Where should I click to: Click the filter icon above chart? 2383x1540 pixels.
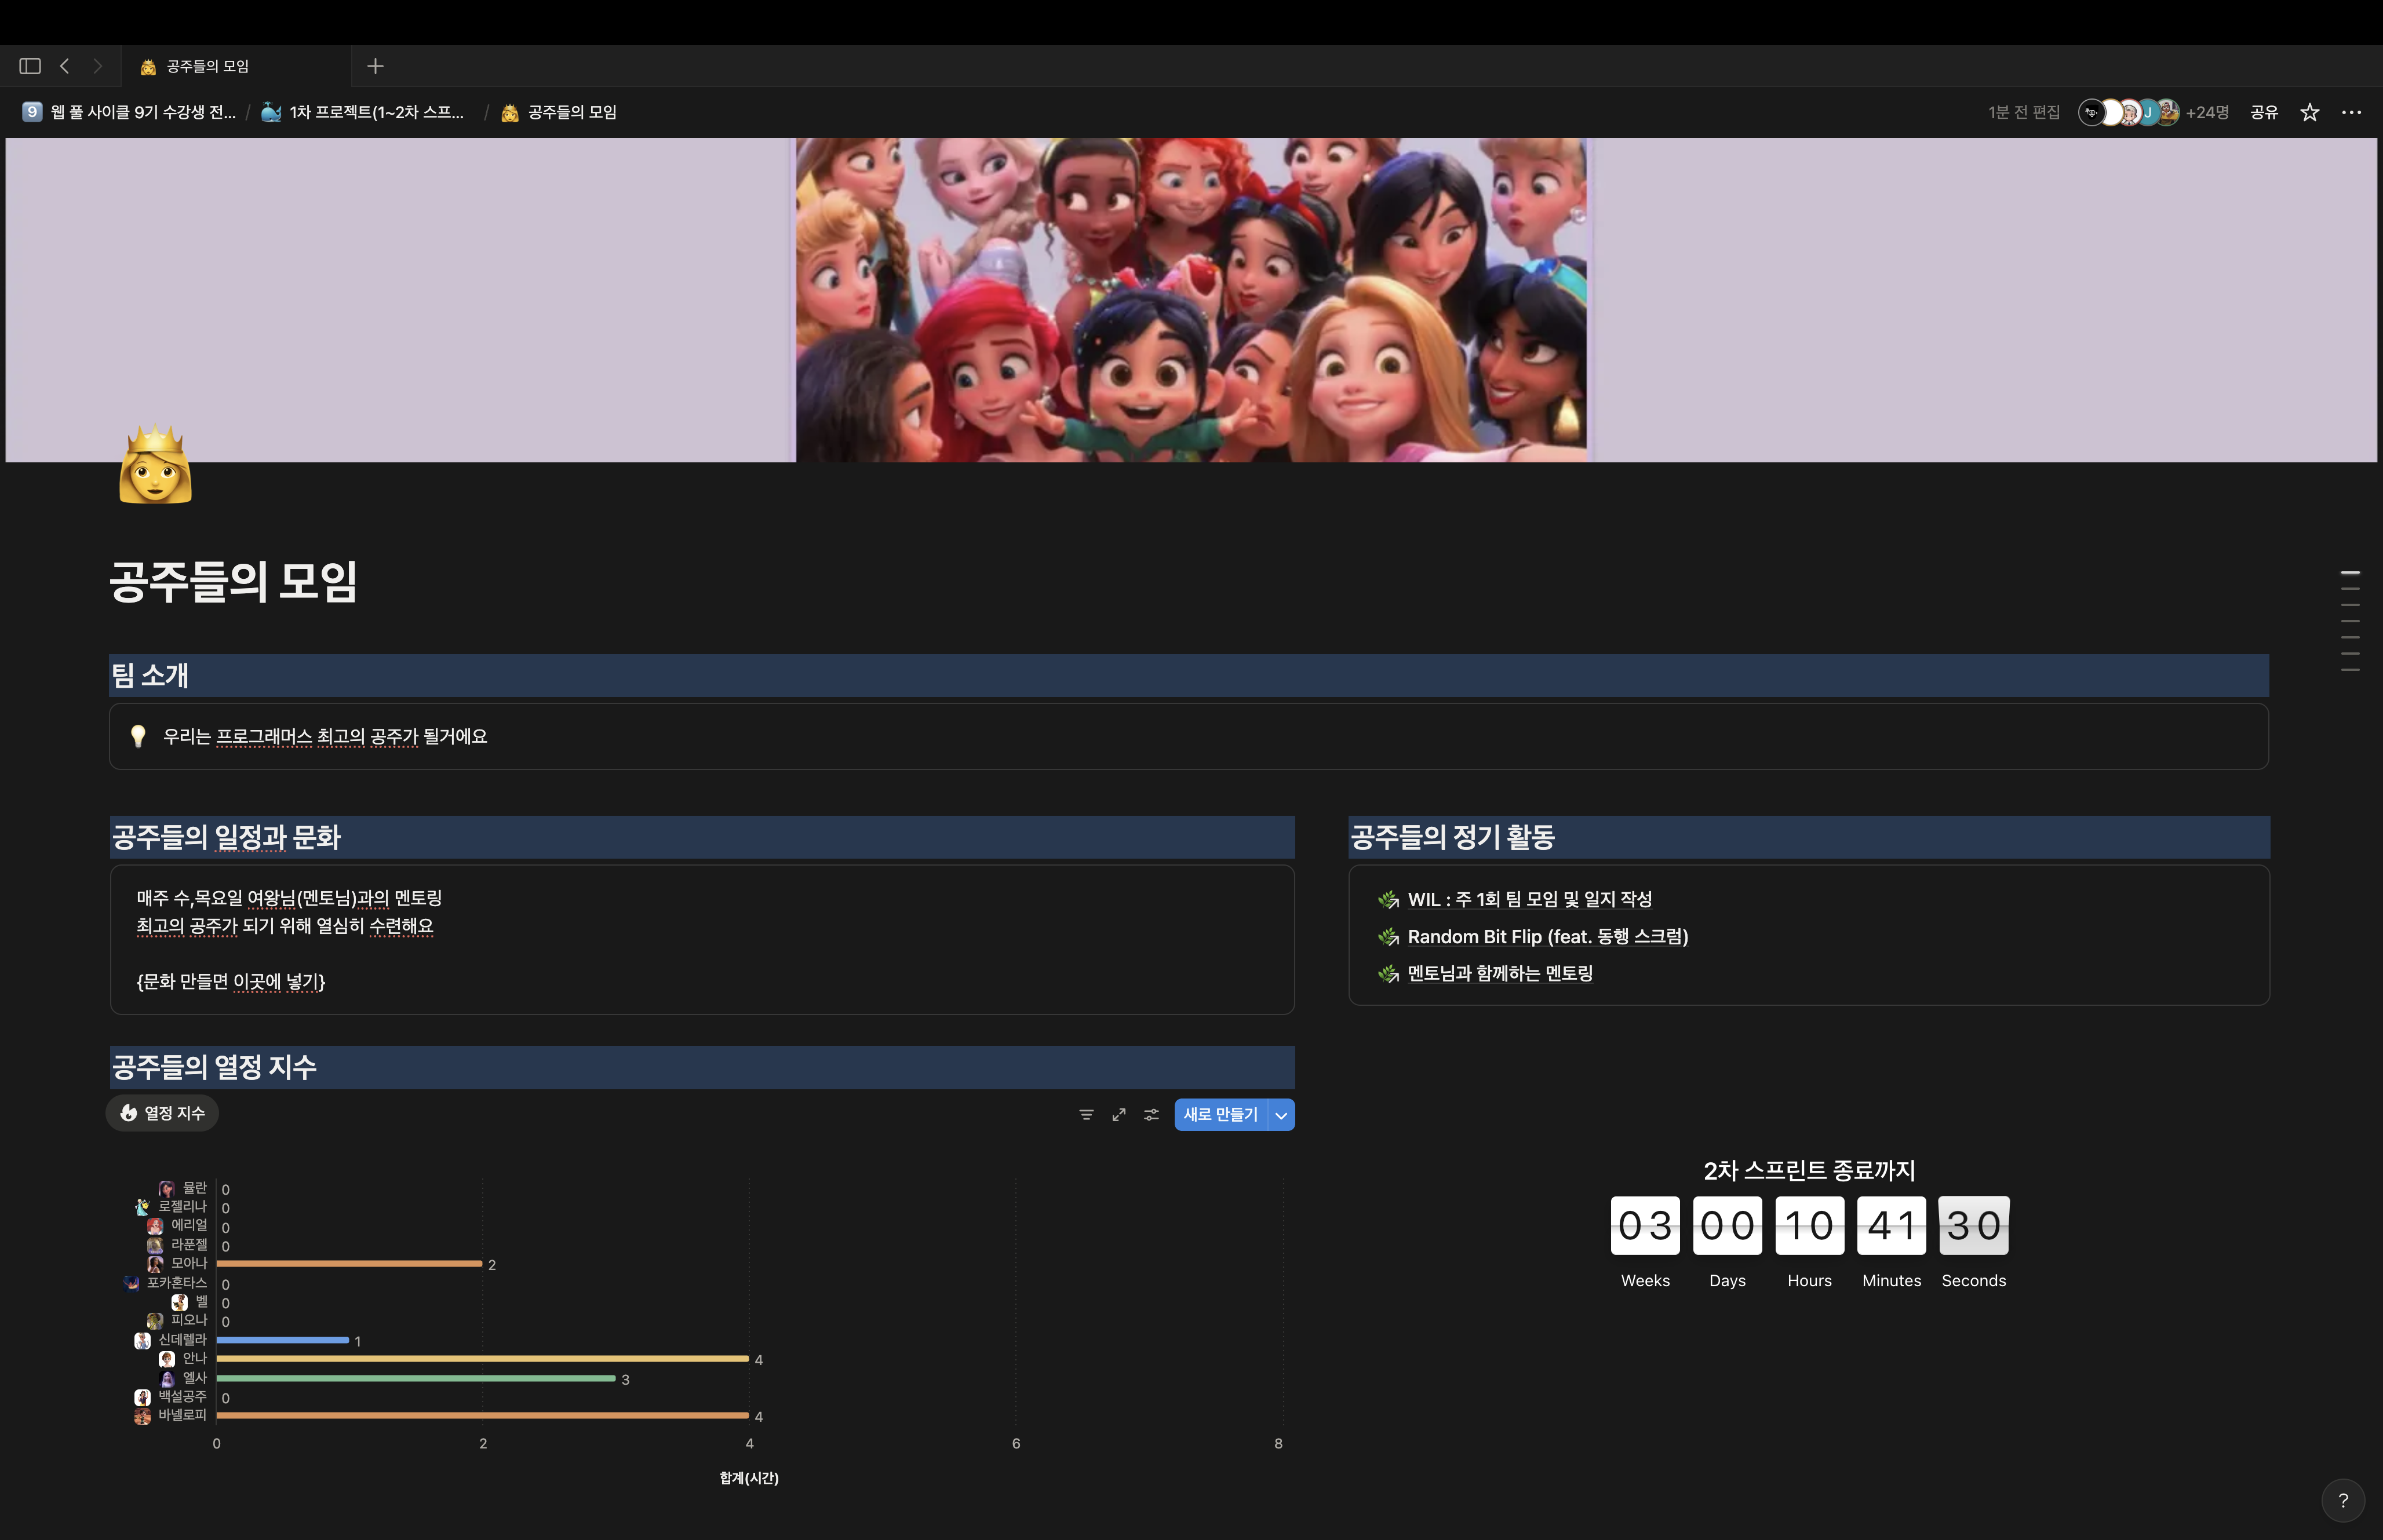point(1086,1115)
